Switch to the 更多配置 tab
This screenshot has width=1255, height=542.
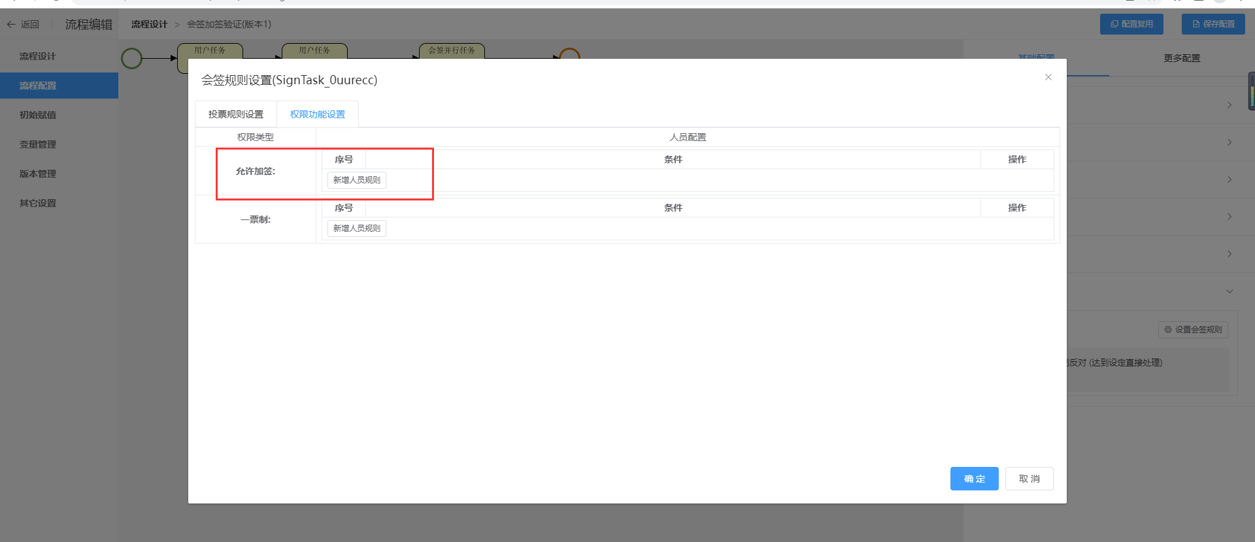tap(1182, 58)
